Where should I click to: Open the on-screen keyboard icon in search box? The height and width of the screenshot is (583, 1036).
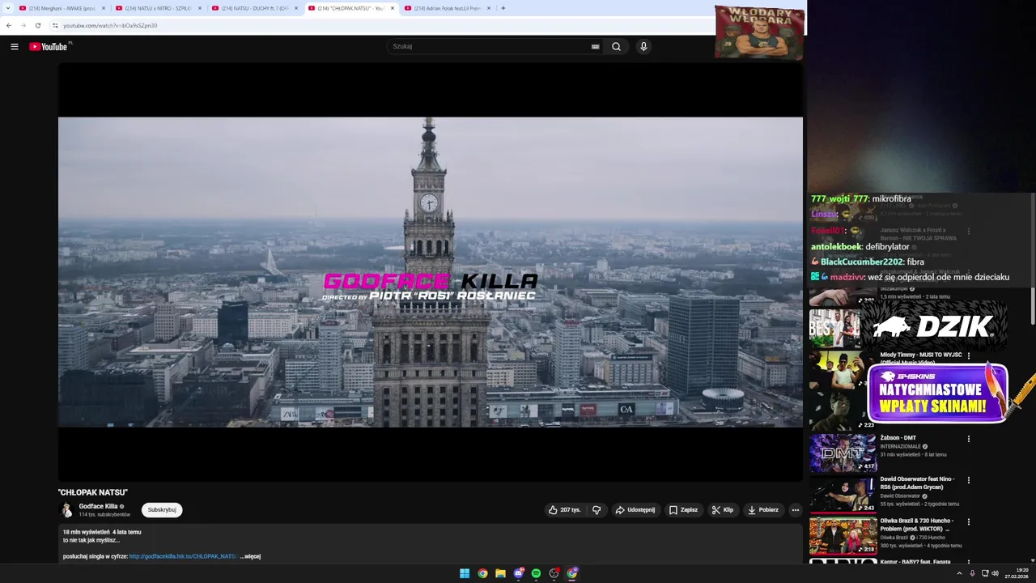point(596,47)
